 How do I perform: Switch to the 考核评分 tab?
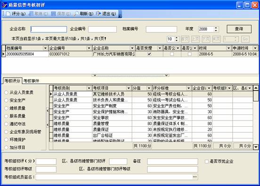click(x=12, y=81)
